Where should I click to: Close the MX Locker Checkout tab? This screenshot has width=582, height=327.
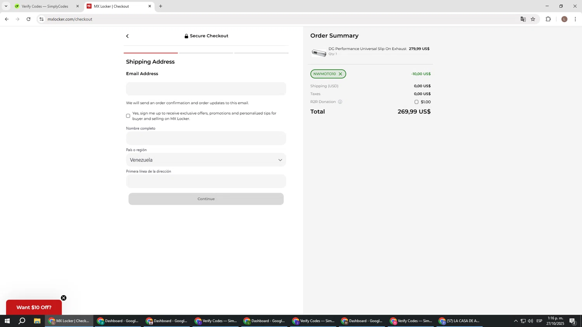(150, 6)
